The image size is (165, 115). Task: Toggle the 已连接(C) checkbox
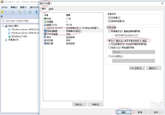tap(109, 18)
